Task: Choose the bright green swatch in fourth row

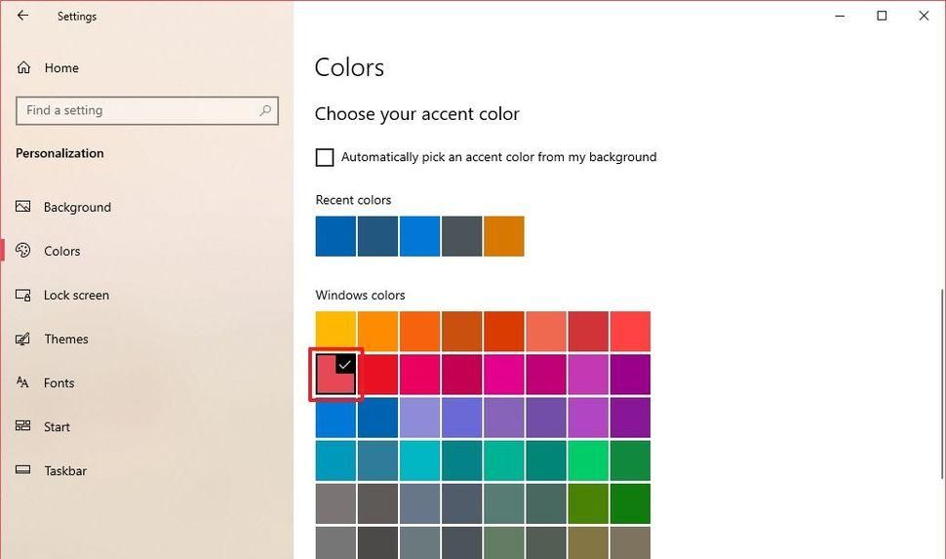Action: click(588, 460)
